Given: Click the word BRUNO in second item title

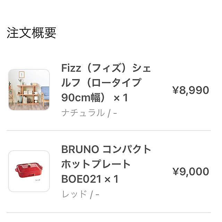Looking at the screenshot, I should click(80, 149).
